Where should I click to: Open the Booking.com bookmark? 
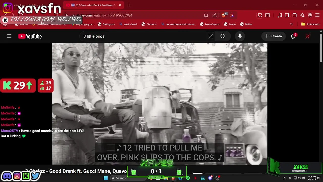(106, 24)
